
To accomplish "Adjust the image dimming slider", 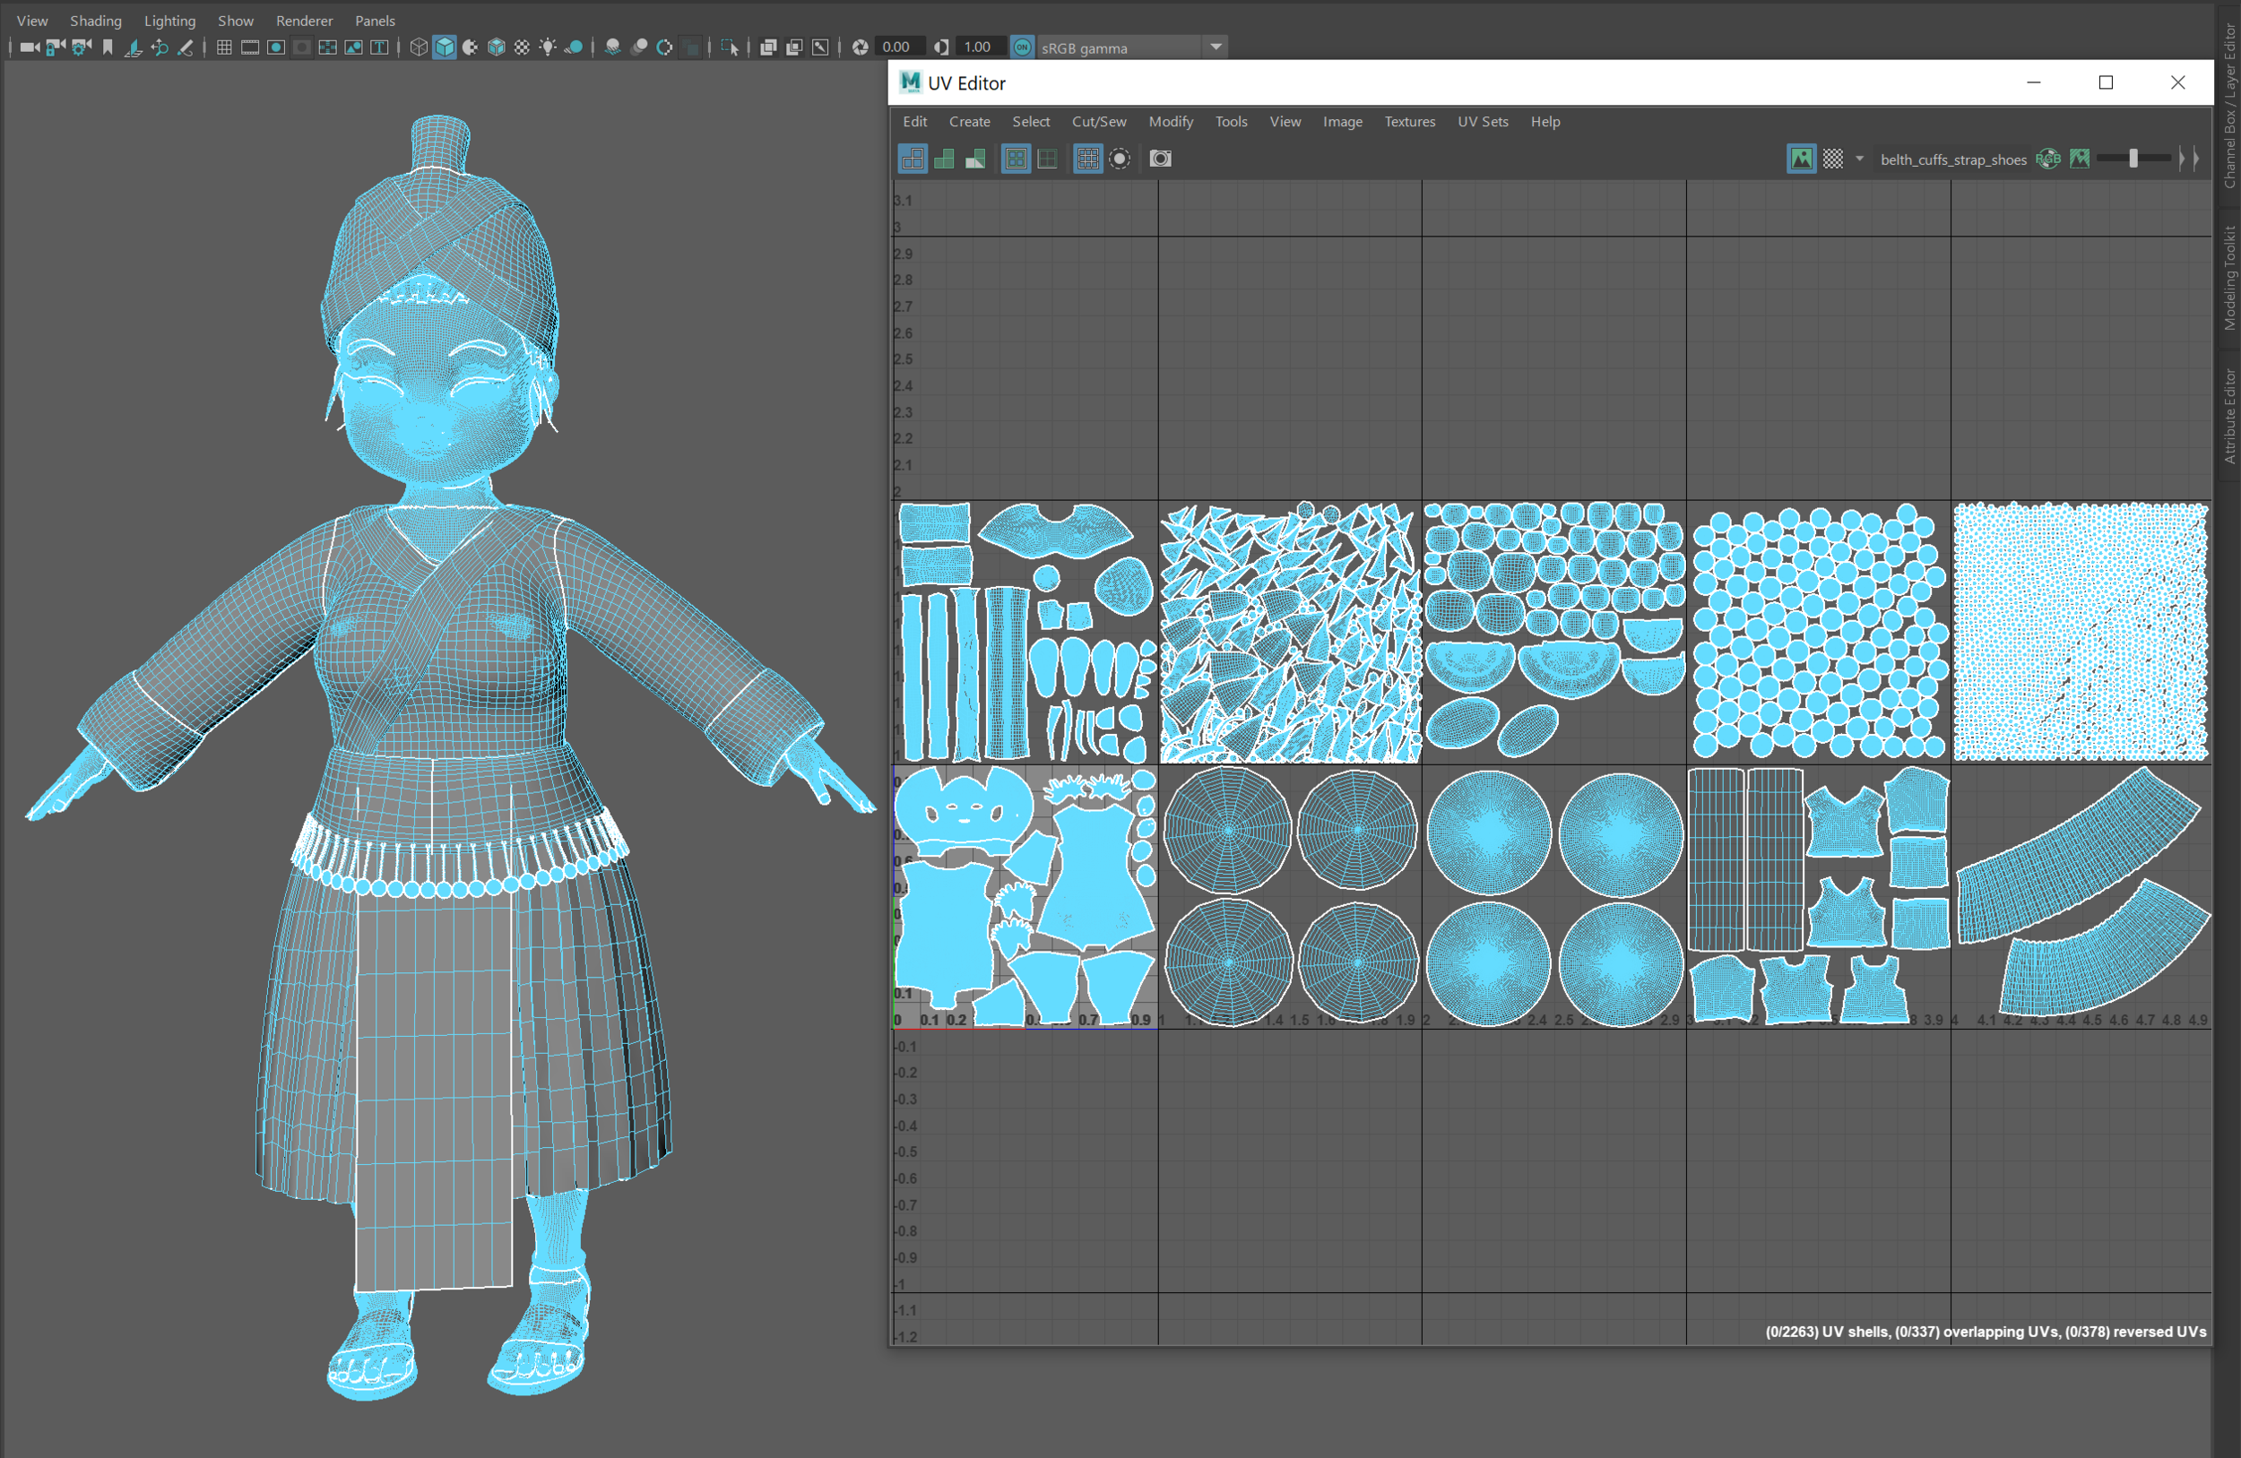I will (x=2133, y=160).
